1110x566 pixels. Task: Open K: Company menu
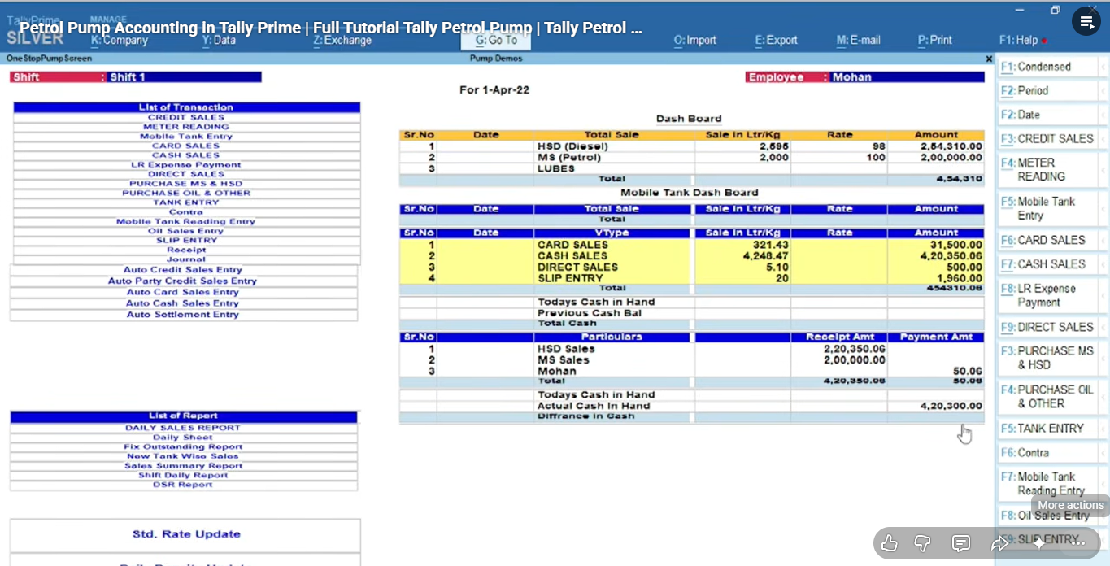120,40
